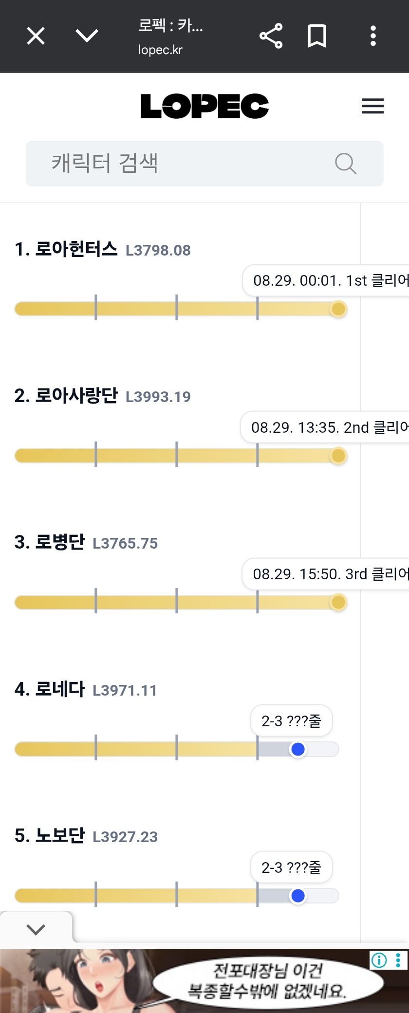Click the LOPEC logo

click(x=204, y=106)
